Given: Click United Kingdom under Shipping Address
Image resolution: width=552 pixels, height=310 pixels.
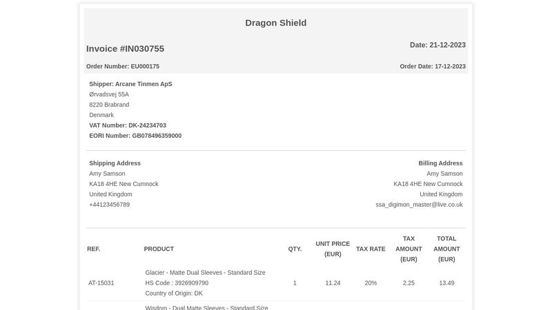Looking at the screenshot, I should [x=110, y=194].
